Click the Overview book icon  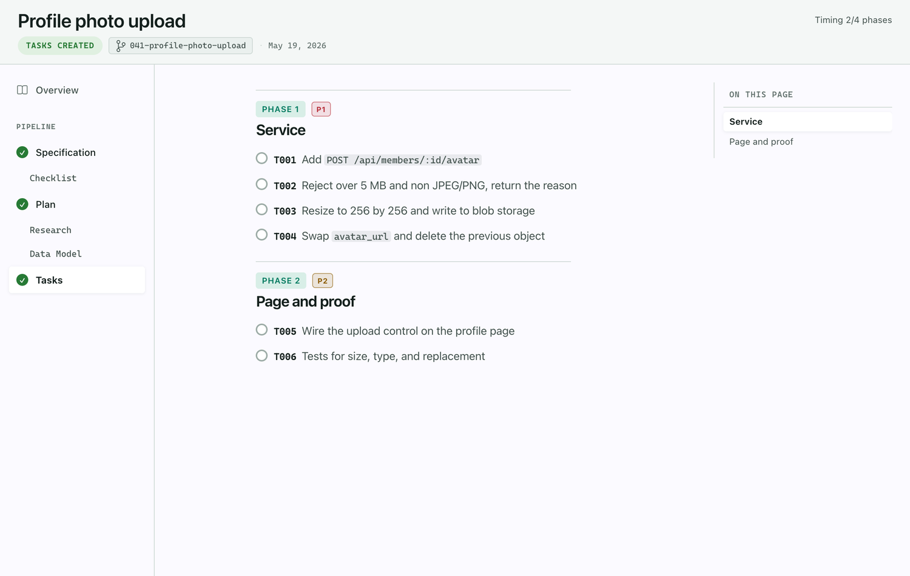pos(22,90)
